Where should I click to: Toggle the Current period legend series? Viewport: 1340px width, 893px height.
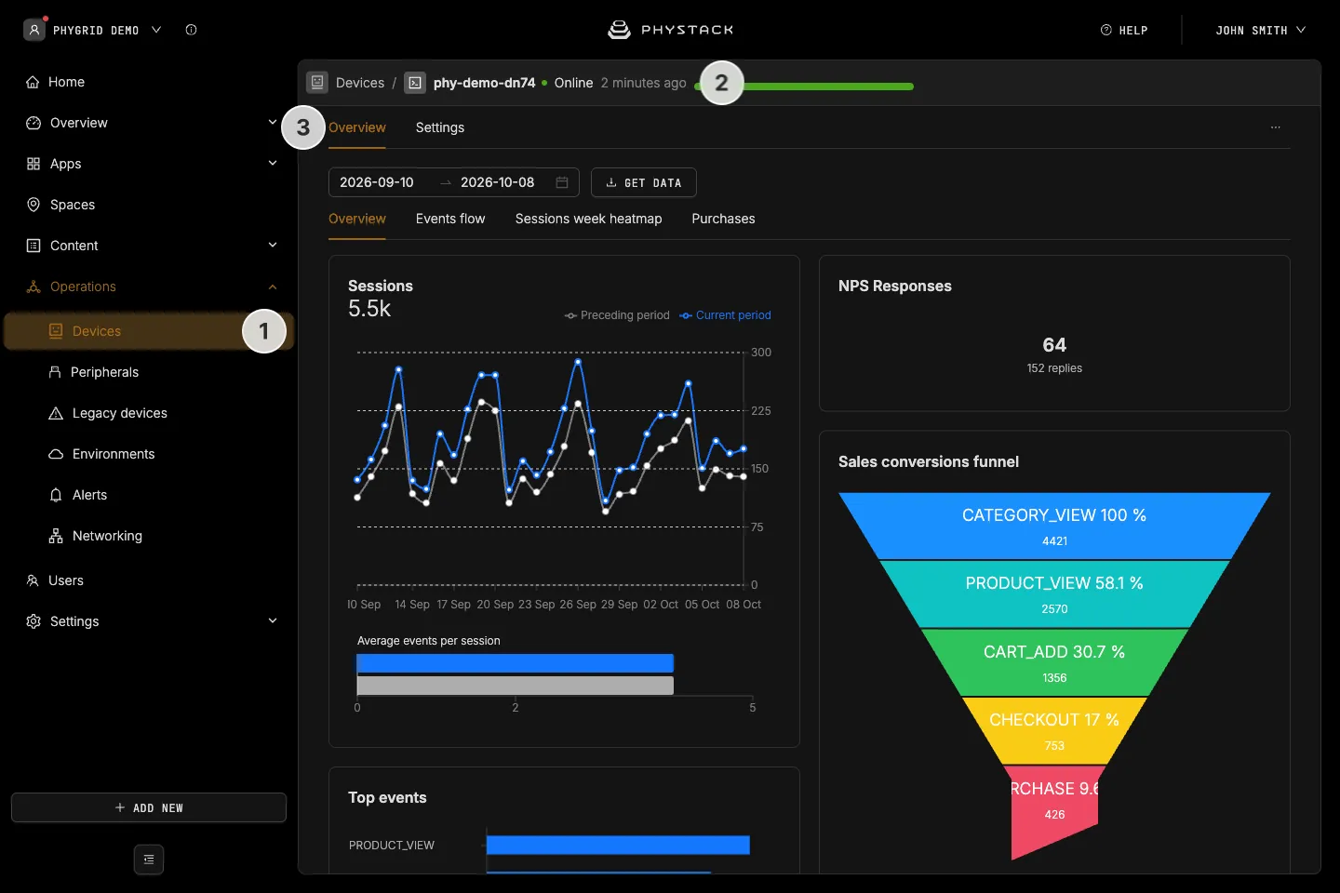click(x=725, y=315)
